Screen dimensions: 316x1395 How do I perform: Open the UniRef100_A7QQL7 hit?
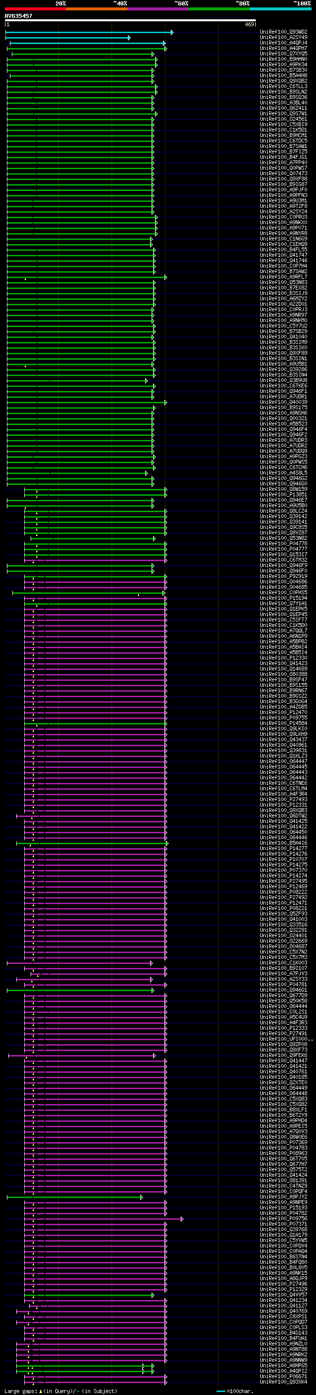coord(283,630)
